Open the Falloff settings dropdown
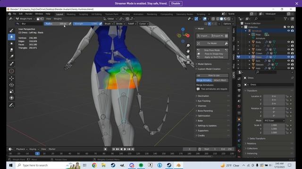302x169 pixels. (x=132, y=24)
